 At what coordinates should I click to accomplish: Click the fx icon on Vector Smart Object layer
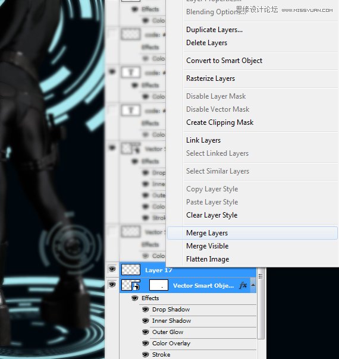point(243,285)
